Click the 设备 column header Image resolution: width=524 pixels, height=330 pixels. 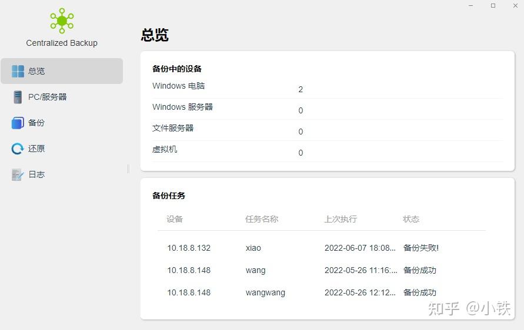(175, 219)
